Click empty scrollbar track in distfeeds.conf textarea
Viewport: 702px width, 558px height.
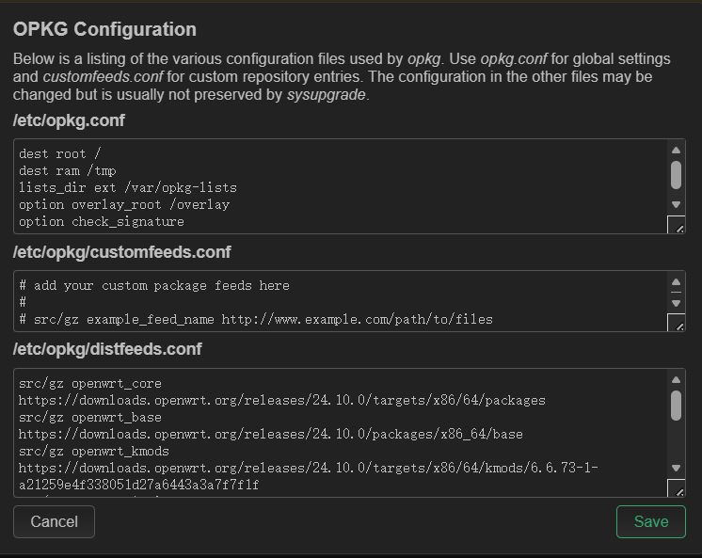tap(676, 442)
